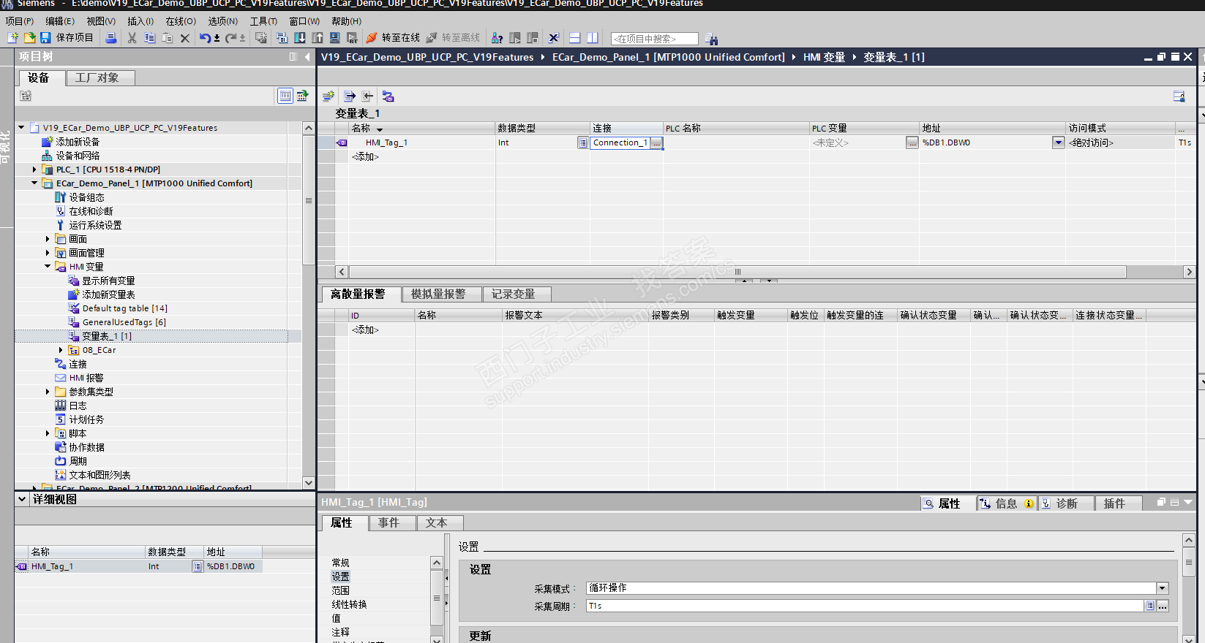Click the synchronize tags icon in tag table toolbar

click(388, 96)
